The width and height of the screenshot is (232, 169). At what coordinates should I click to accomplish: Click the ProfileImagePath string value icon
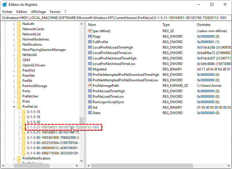click(x=90, y=86)
